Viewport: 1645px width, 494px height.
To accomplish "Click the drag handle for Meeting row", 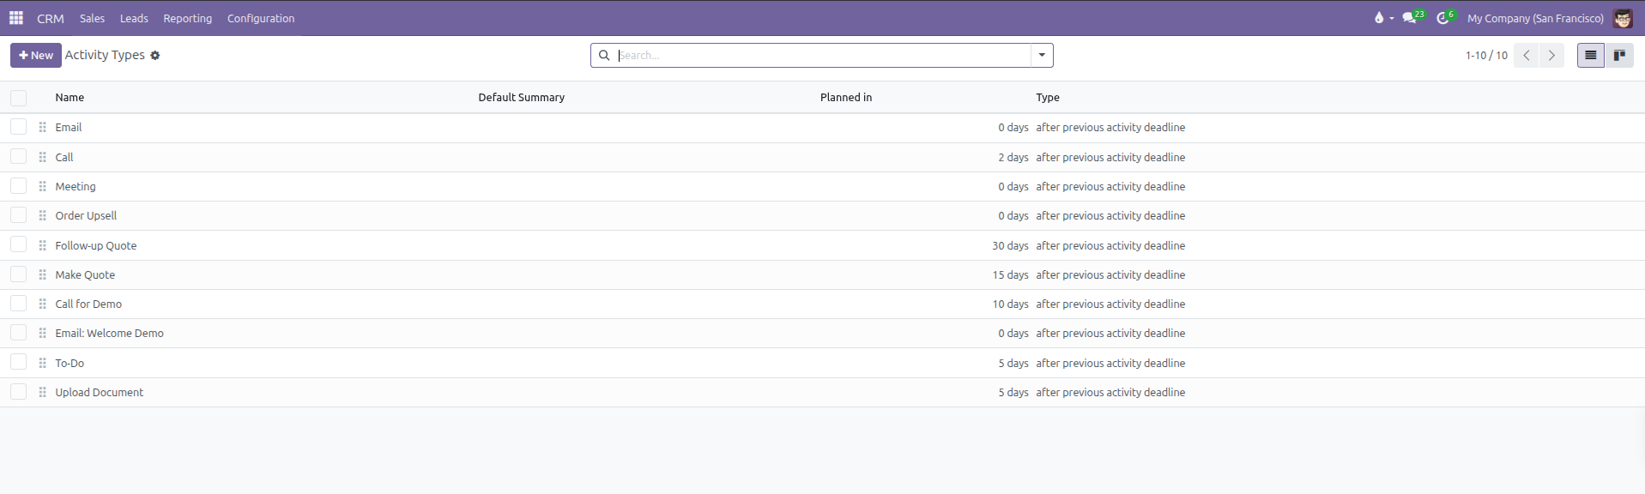I will 43,187.
